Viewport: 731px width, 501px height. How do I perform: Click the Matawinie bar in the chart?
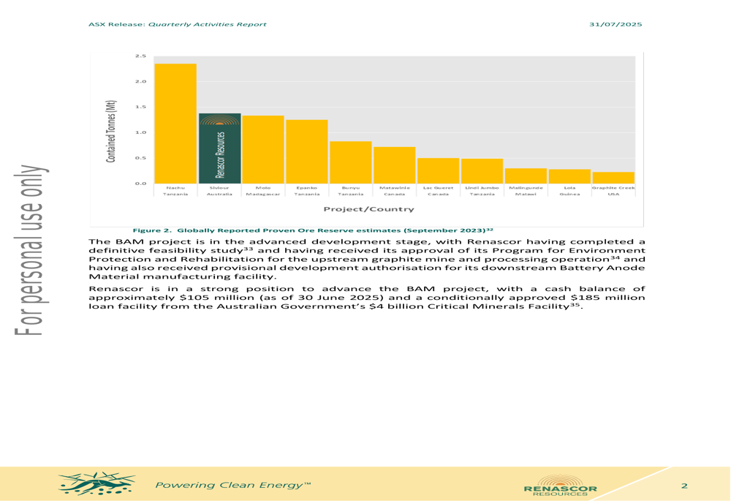395,165
